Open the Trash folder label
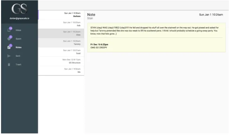 [18, 64]
